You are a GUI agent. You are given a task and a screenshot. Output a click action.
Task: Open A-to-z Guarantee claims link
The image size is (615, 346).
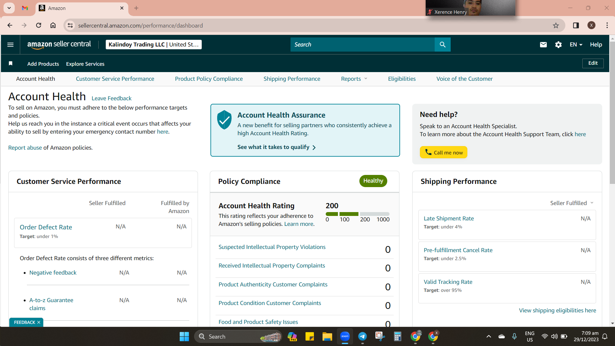[51, 304]
